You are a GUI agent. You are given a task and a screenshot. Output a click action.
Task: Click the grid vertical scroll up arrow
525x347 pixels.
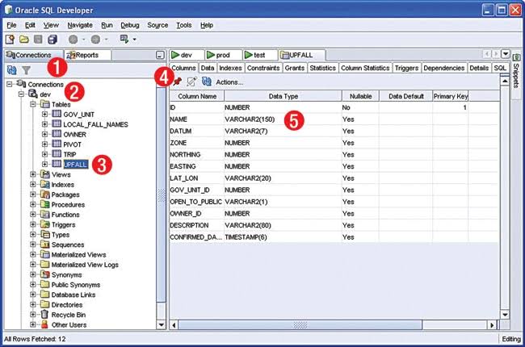click(x=505, y=81)
